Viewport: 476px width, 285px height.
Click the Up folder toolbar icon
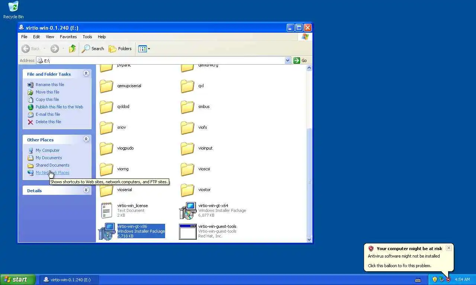[73, 49]
